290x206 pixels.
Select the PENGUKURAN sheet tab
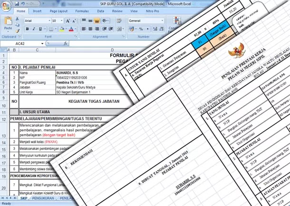[x=43, y=198]
